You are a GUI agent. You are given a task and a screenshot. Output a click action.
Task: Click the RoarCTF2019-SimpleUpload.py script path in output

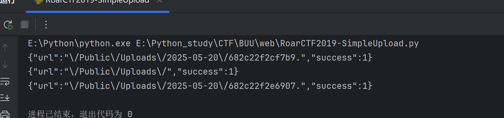277,43
